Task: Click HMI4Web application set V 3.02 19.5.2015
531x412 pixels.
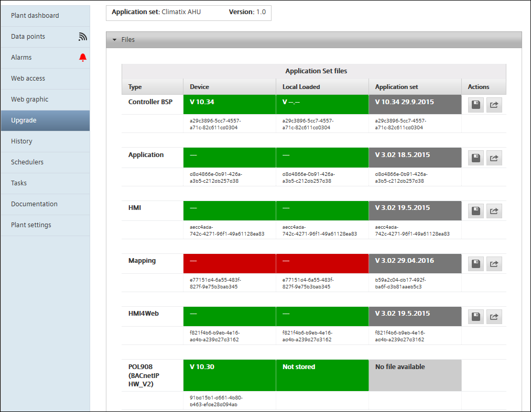Action: (x=415, y=316)
